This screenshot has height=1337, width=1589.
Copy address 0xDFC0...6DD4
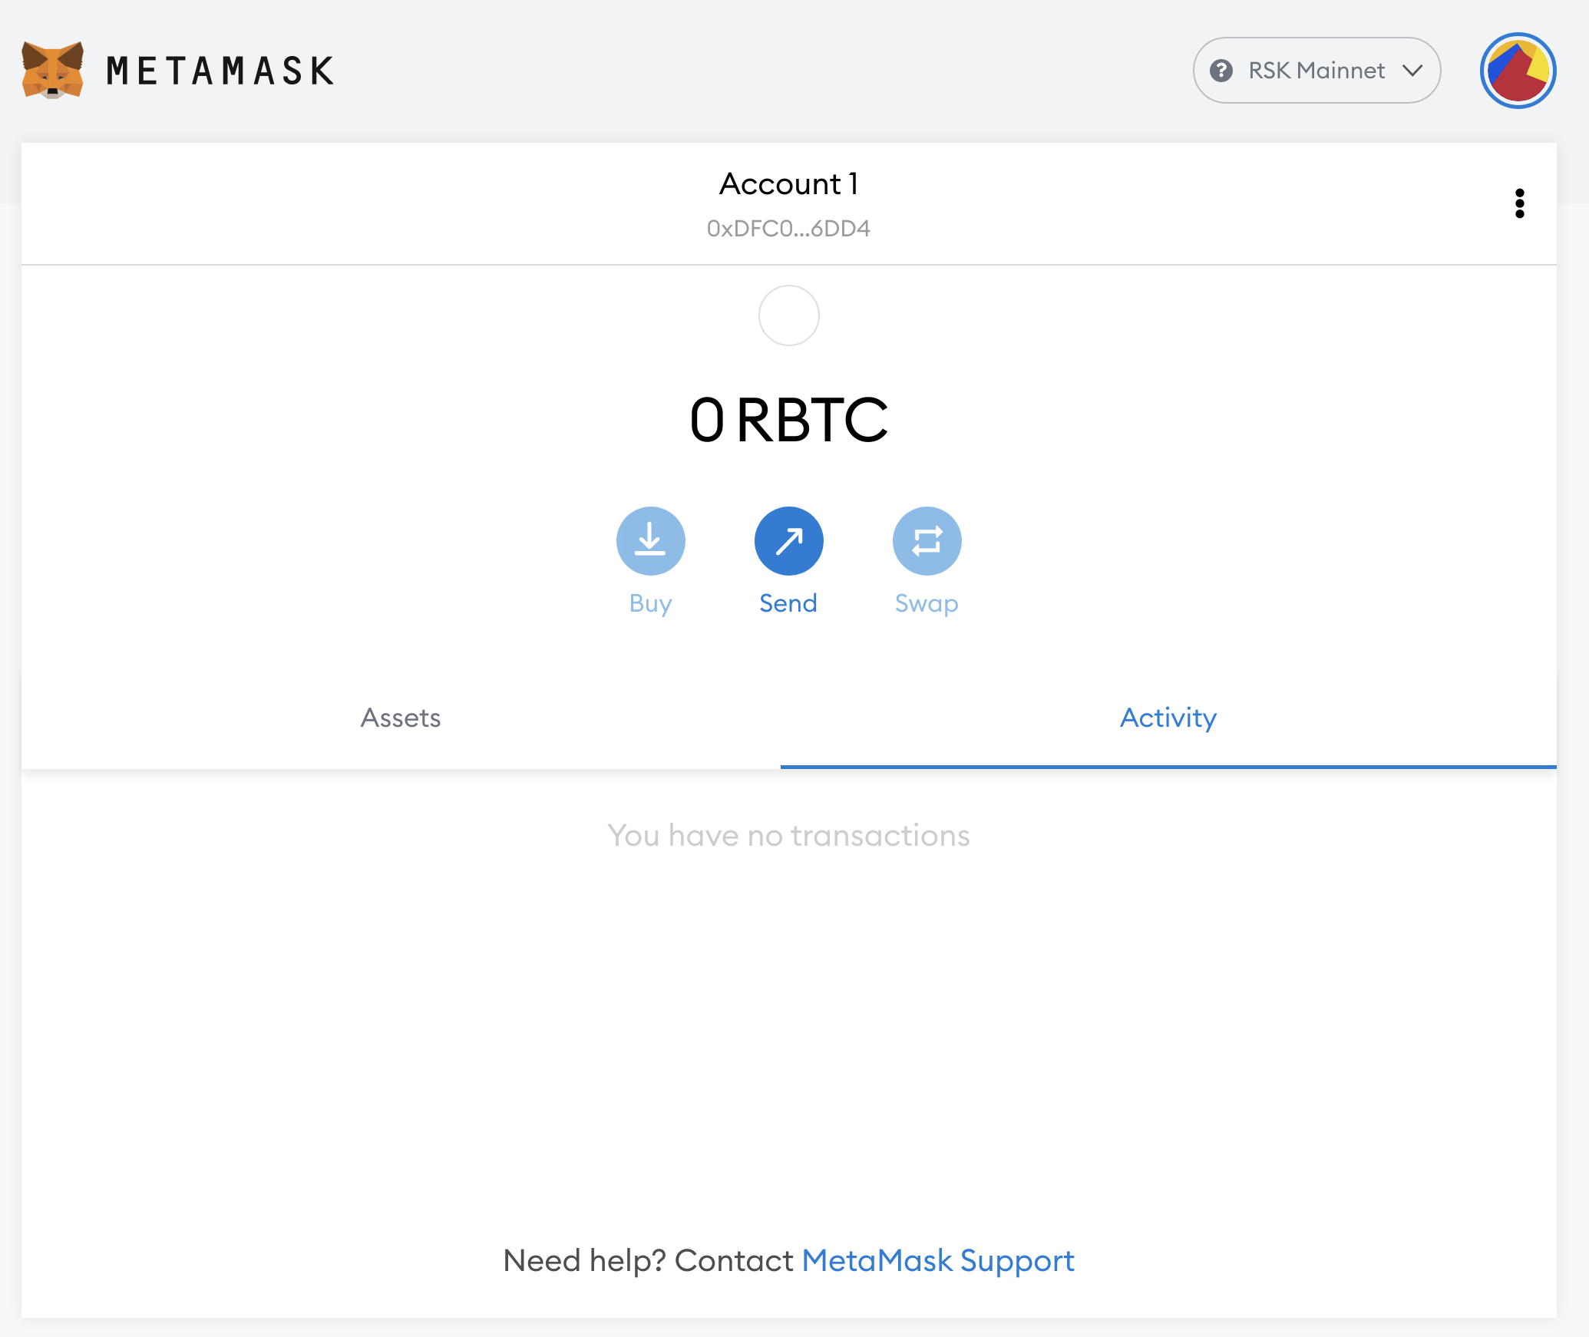[x=788, y=229]
